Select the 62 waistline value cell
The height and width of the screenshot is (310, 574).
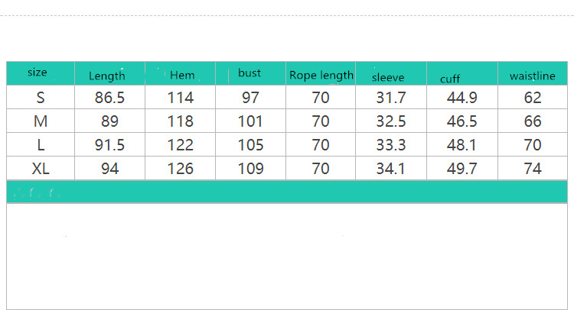point(533,97)
